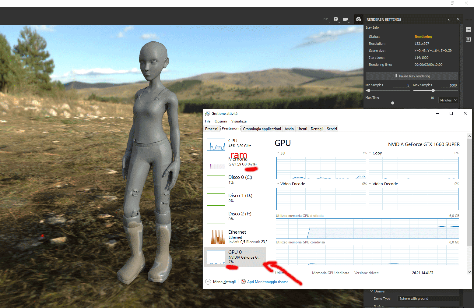The height and width of the screenshot is (308, 474).
Task: Click the Apri Monitoraggio risorse link
Action: click(x=268, y=282)
